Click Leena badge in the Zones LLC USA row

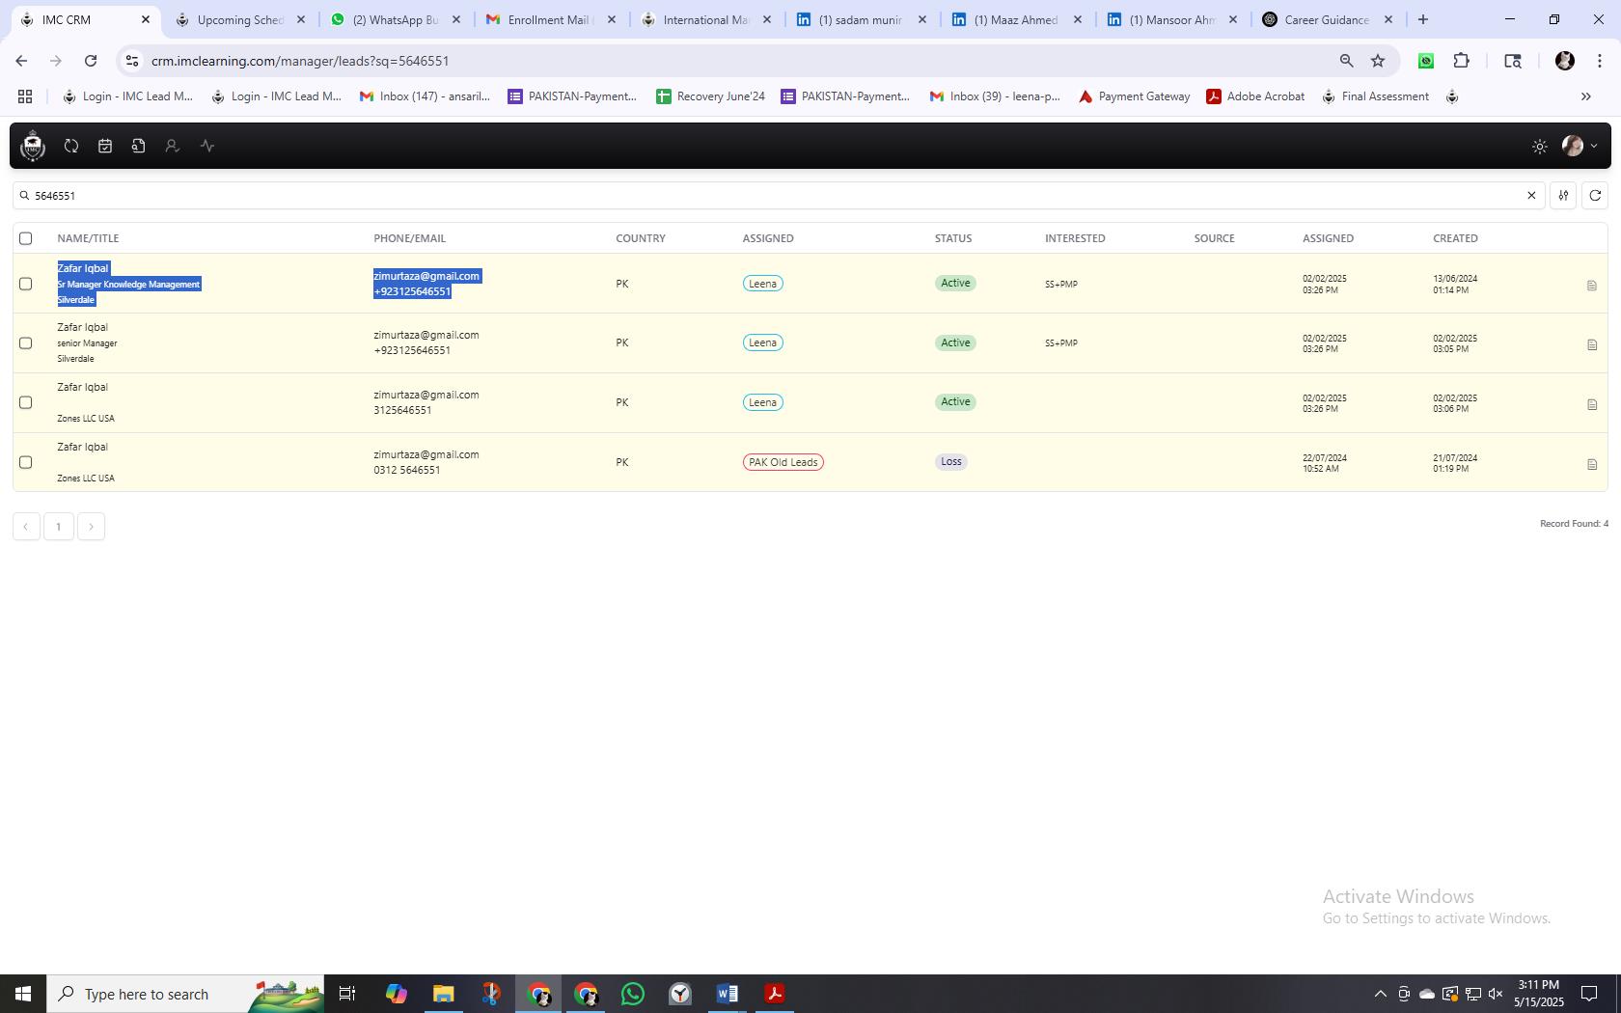point(762,402)
